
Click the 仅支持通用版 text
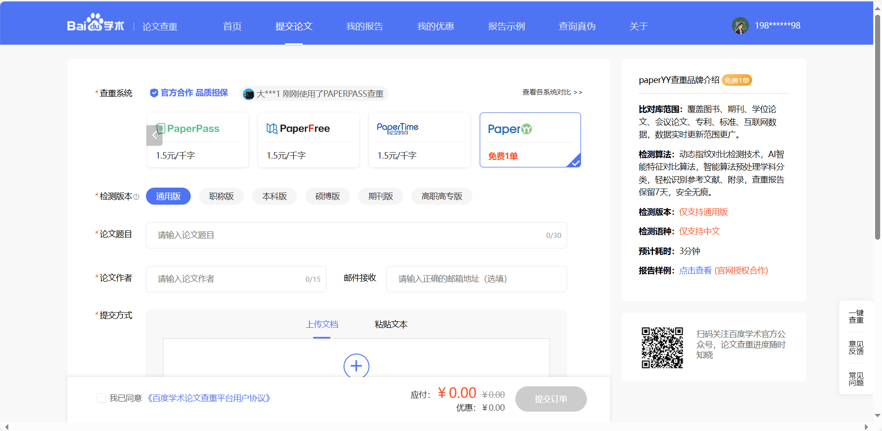tap(703, 212)
